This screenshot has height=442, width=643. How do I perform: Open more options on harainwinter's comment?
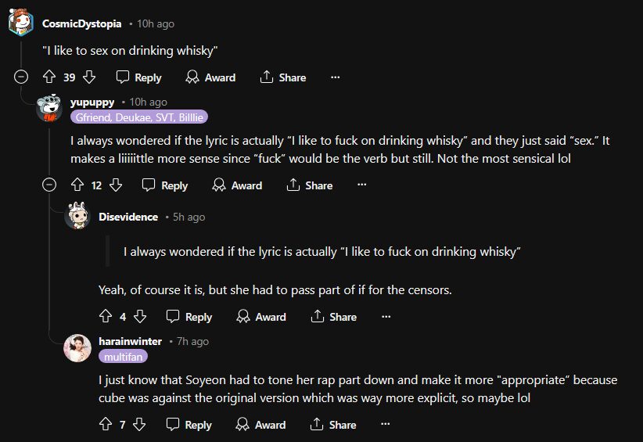386,425
